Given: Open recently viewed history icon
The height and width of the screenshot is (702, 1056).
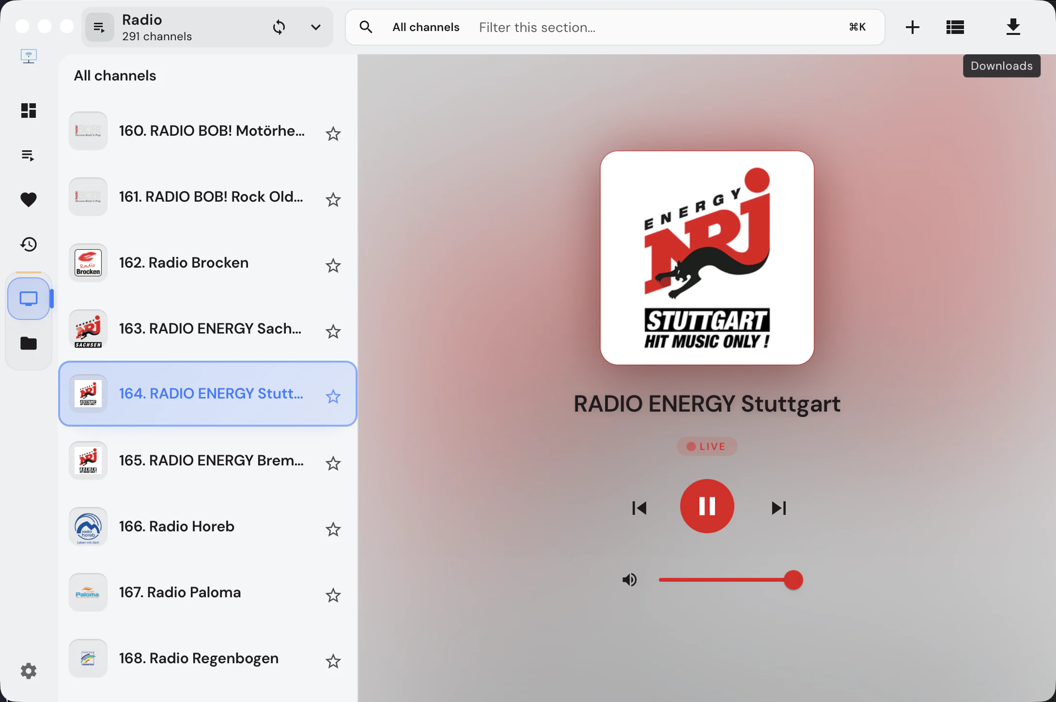Looking at the screenshot, I should [29, 244].
